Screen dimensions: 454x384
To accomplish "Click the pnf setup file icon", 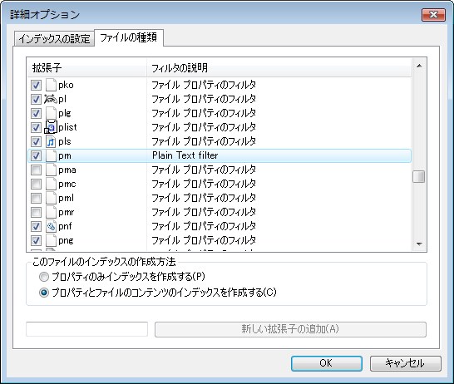I will [51, 226].
